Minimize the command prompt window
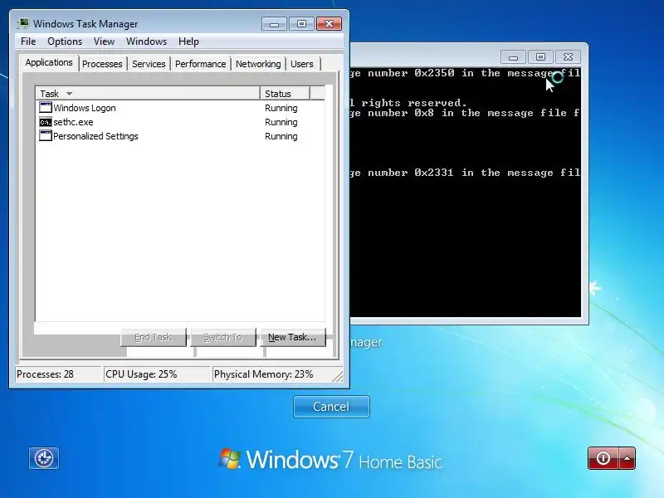This screenshot has height=498, width=664. (513, 57)
